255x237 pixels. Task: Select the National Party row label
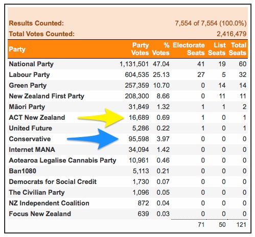point(31,64)
